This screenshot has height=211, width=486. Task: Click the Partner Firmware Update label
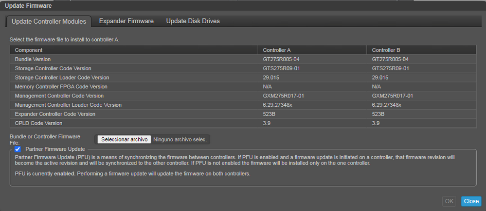[55, 149]
